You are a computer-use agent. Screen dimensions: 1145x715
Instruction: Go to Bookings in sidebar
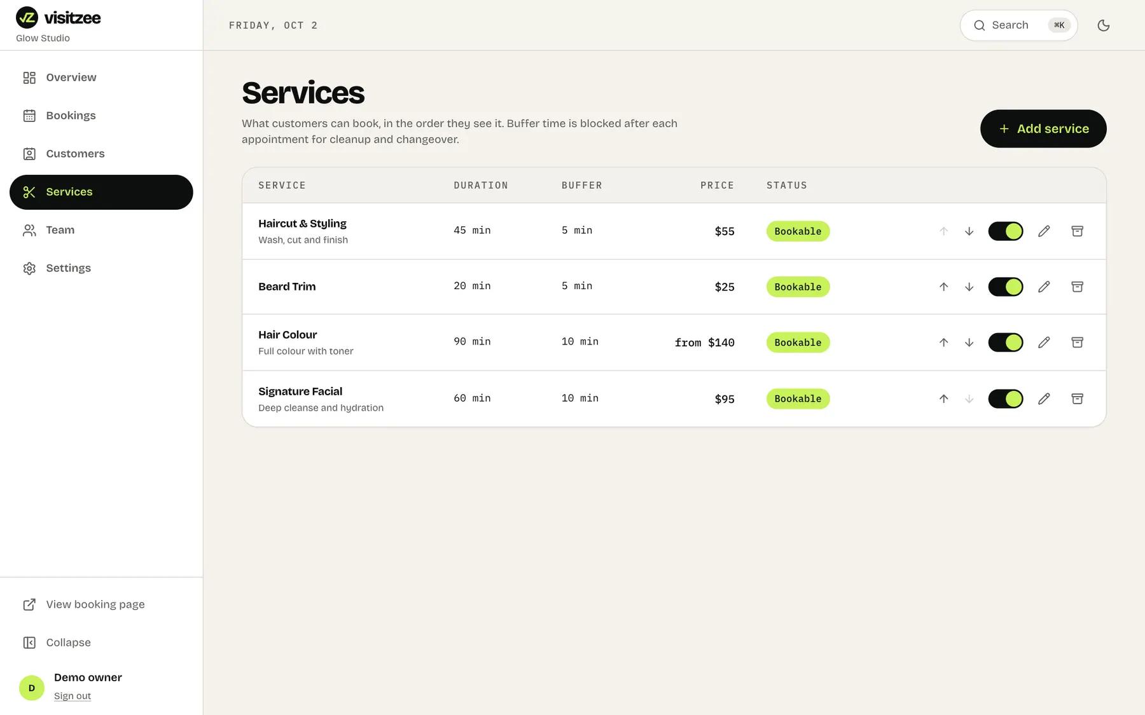click(x=101, y=116)
